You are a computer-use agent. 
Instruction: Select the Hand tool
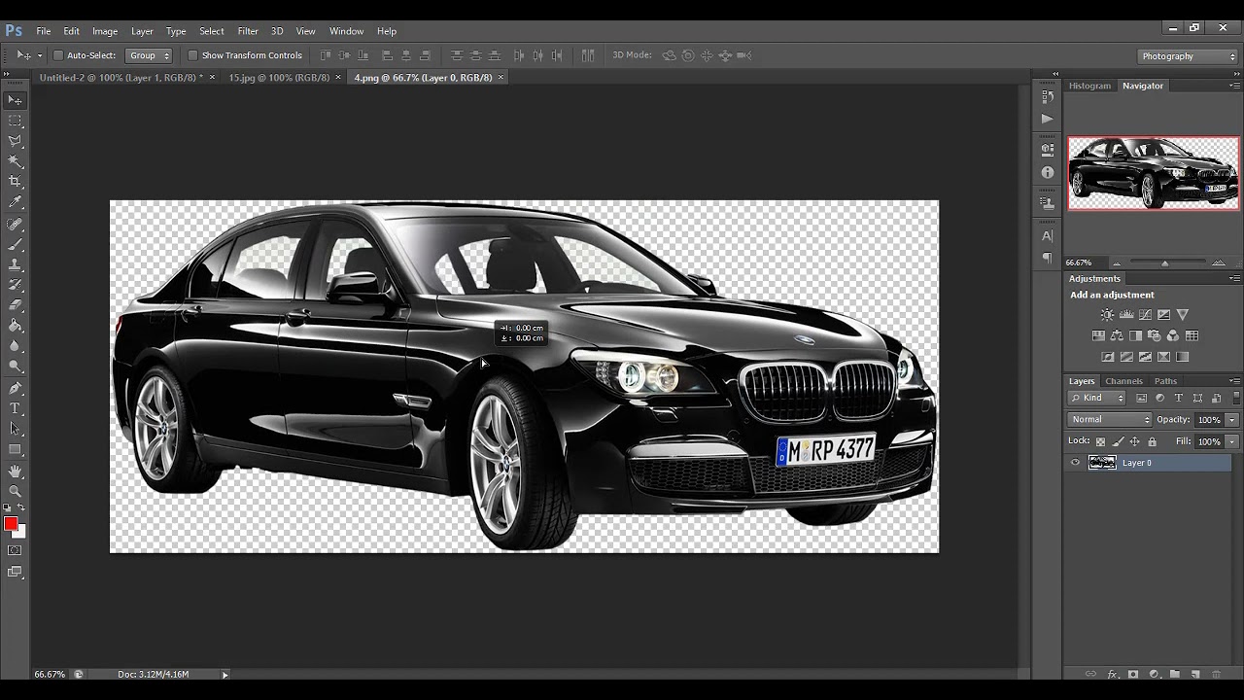pos(16,471)
